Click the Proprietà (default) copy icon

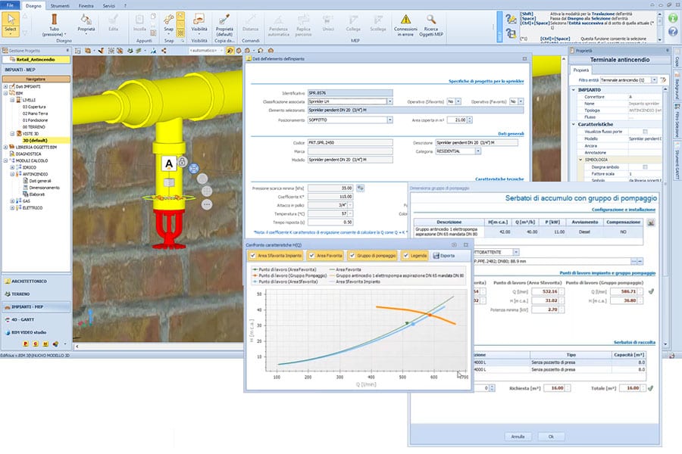(x=224, y=25)
